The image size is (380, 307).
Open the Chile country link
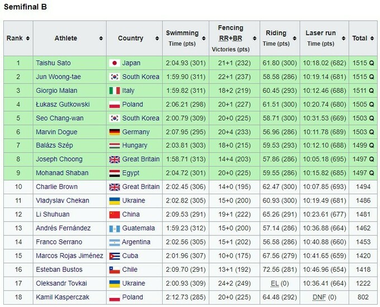130,270
